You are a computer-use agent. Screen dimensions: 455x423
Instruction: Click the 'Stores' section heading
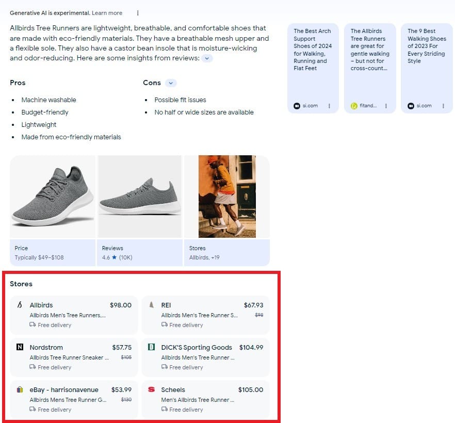click(21, 284)
